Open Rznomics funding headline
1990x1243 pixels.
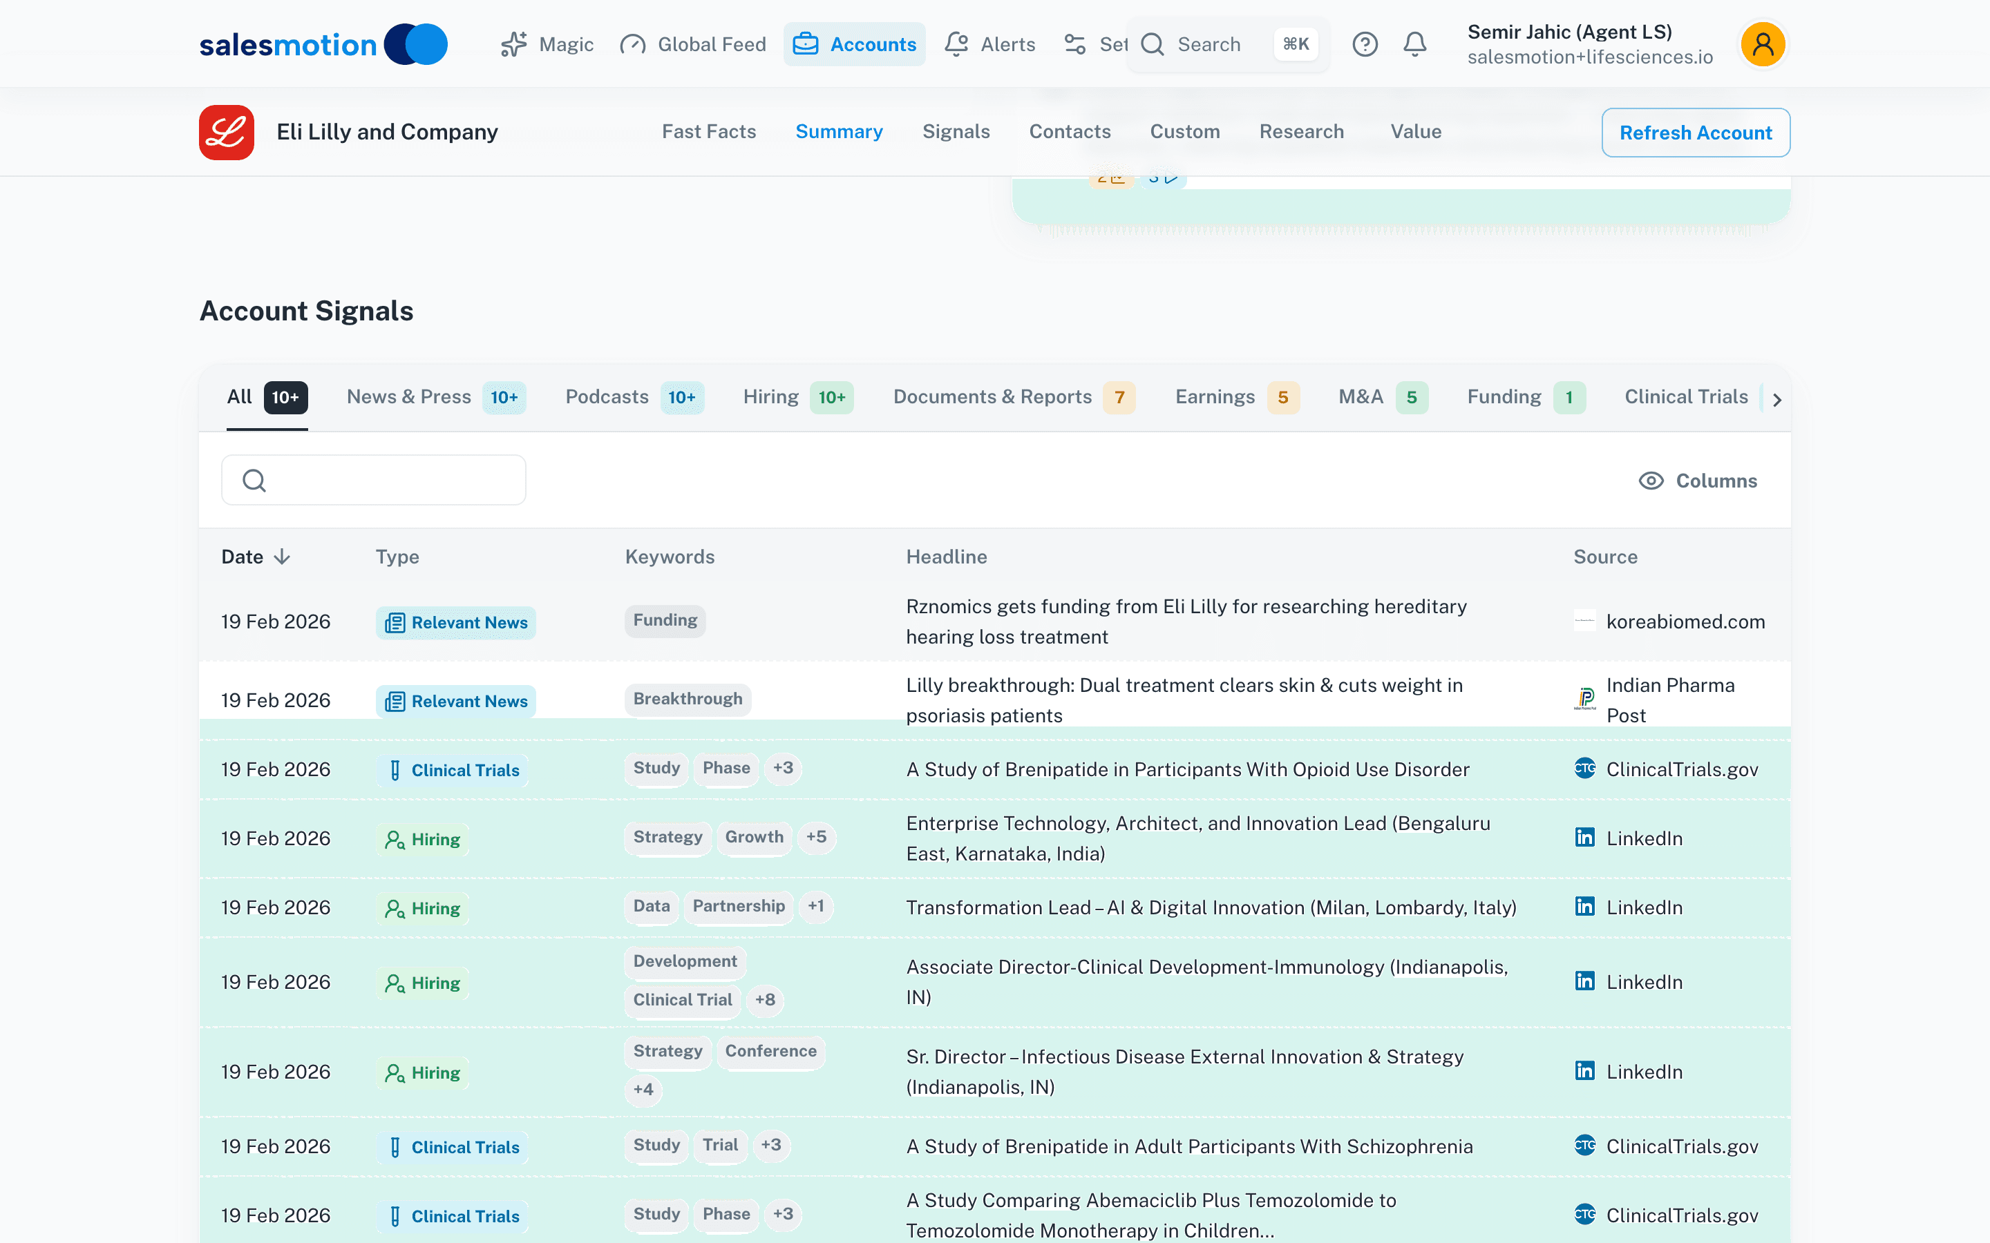click(x=1186, y=622)
